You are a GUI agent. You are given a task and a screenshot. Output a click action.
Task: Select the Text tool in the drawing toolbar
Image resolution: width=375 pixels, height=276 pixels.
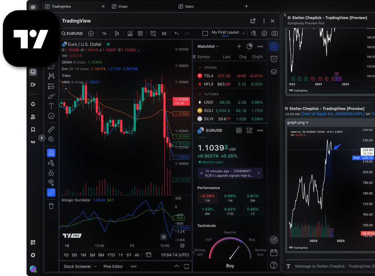point(51,106)
